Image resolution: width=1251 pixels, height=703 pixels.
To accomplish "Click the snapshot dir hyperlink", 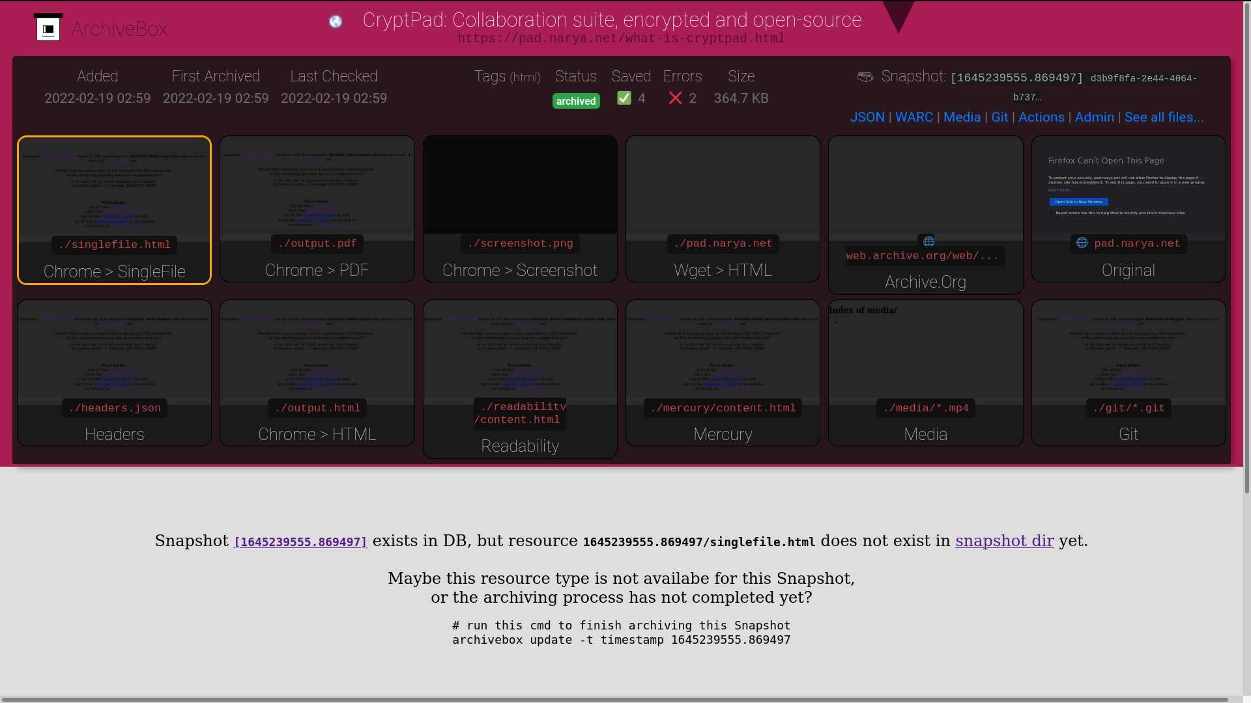I will pos(1004,541).
